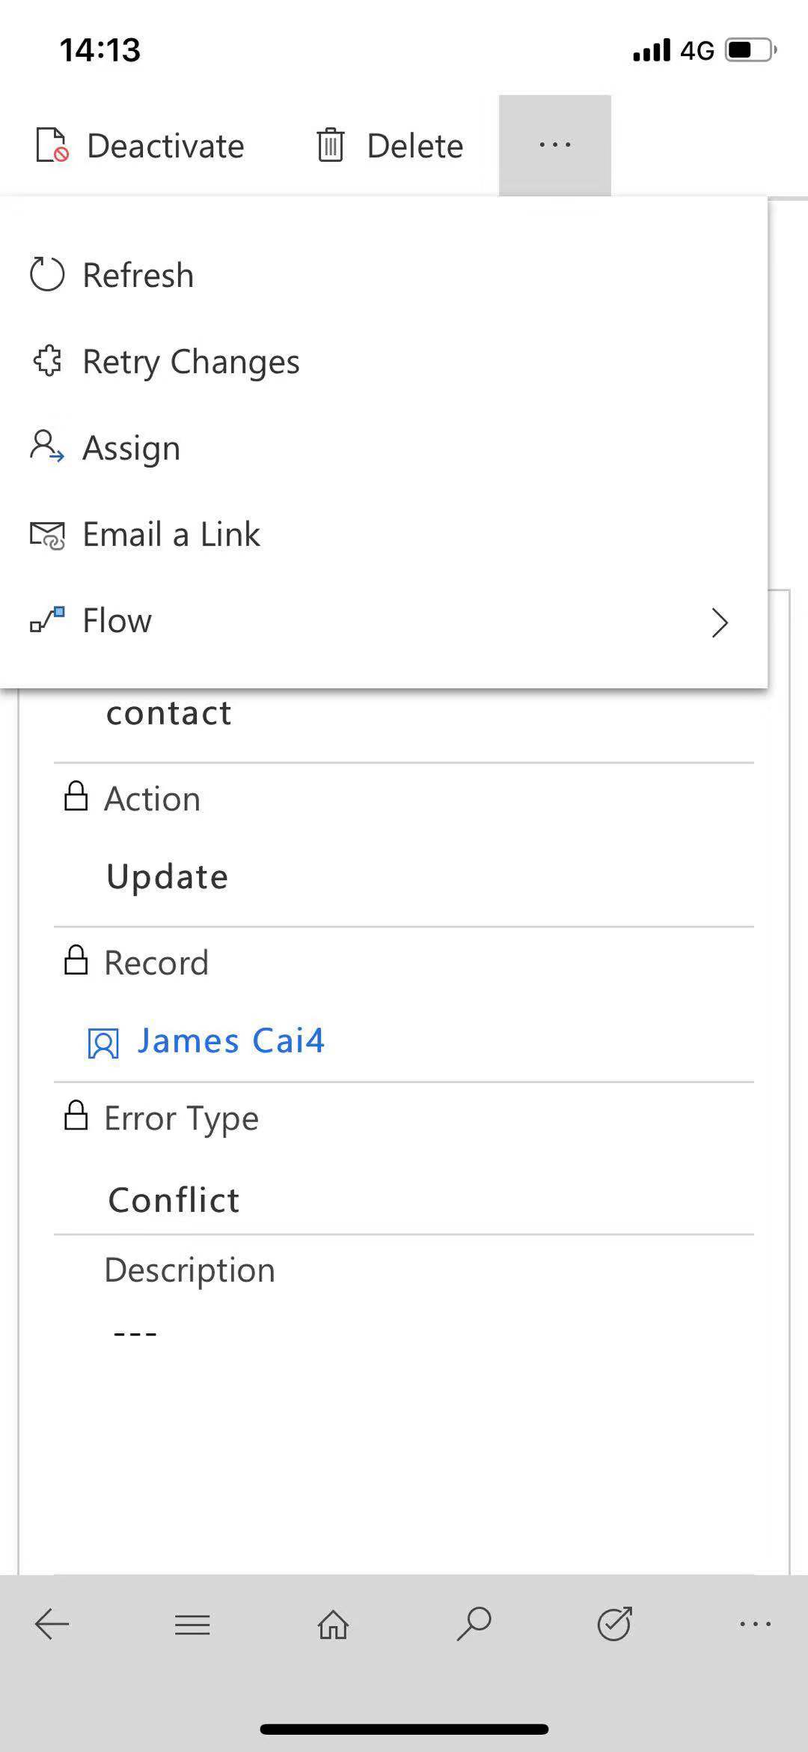Select Refresh from the overflow menu
808x1752 pixels.
click(138, 276)
